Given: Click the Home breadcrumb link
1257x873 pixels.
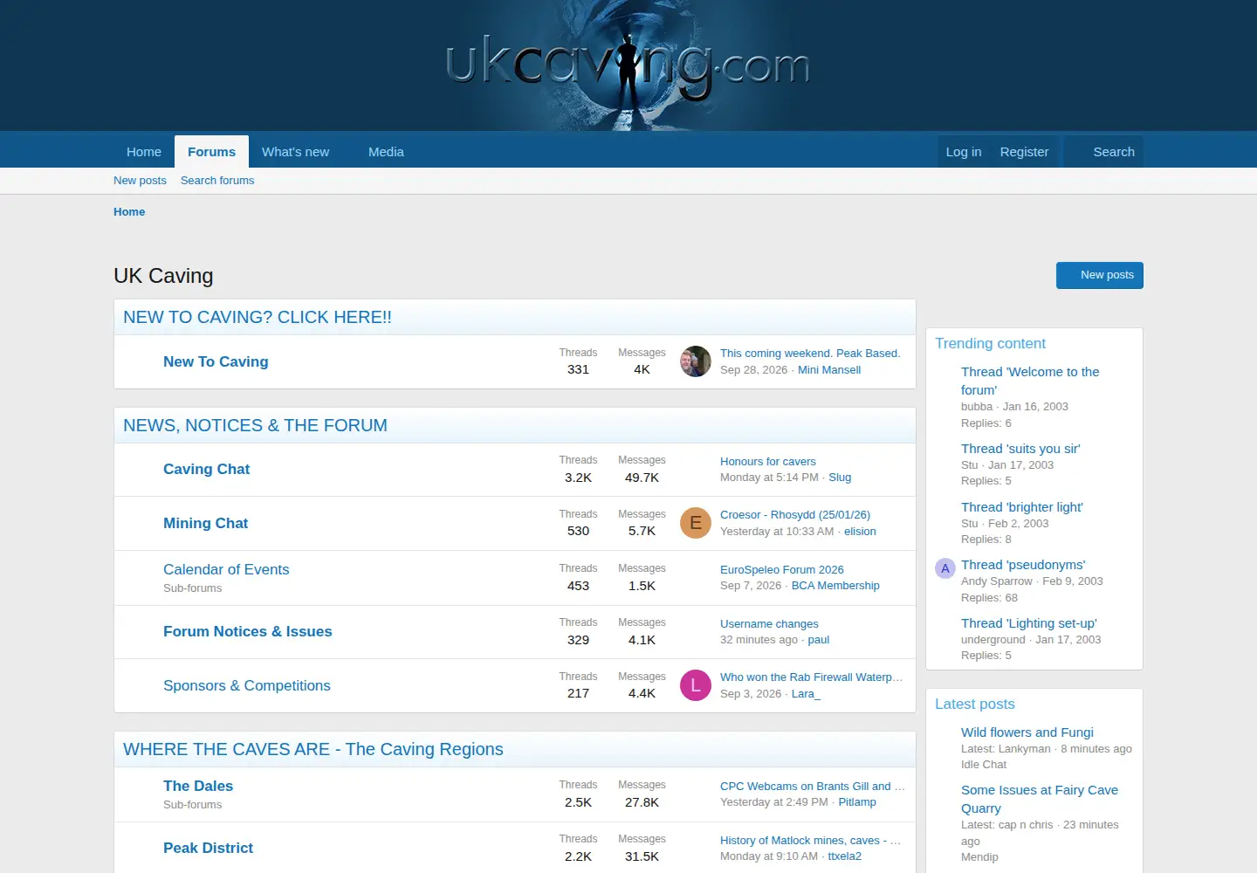Looking at the screenshot, I should 129,212.
